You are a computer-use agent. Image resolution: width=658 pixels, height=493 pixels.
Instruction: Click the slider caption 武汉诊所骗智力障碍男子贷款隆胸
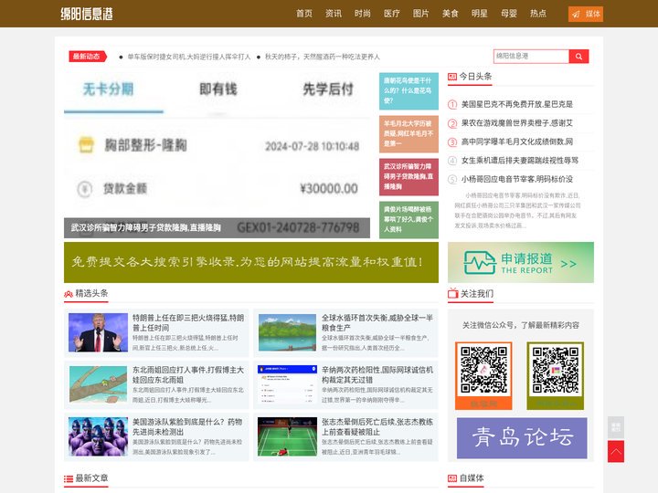[x=146, y=227]
